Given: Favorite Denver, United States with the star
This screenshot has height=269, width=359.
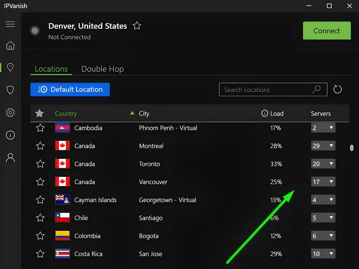Looking at the screenshot, I should [x=137, y=25].
